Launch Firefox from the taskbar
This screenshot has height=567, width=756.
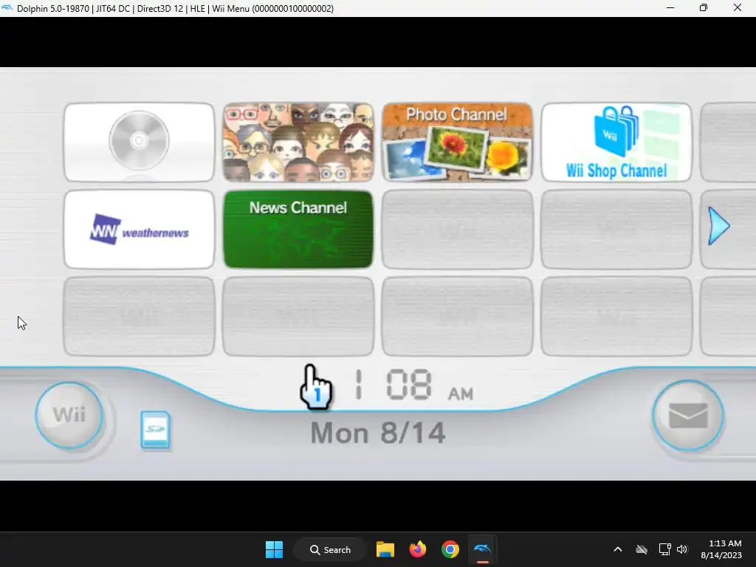point(418,549)
